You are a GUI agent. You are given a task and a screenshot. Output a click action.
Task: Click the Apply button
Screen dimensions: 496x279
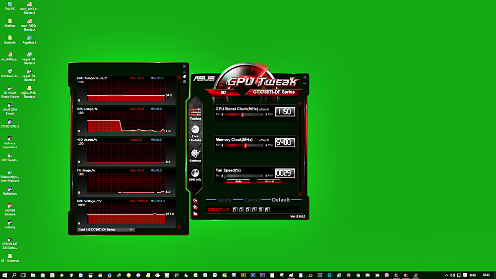[225, 200]
